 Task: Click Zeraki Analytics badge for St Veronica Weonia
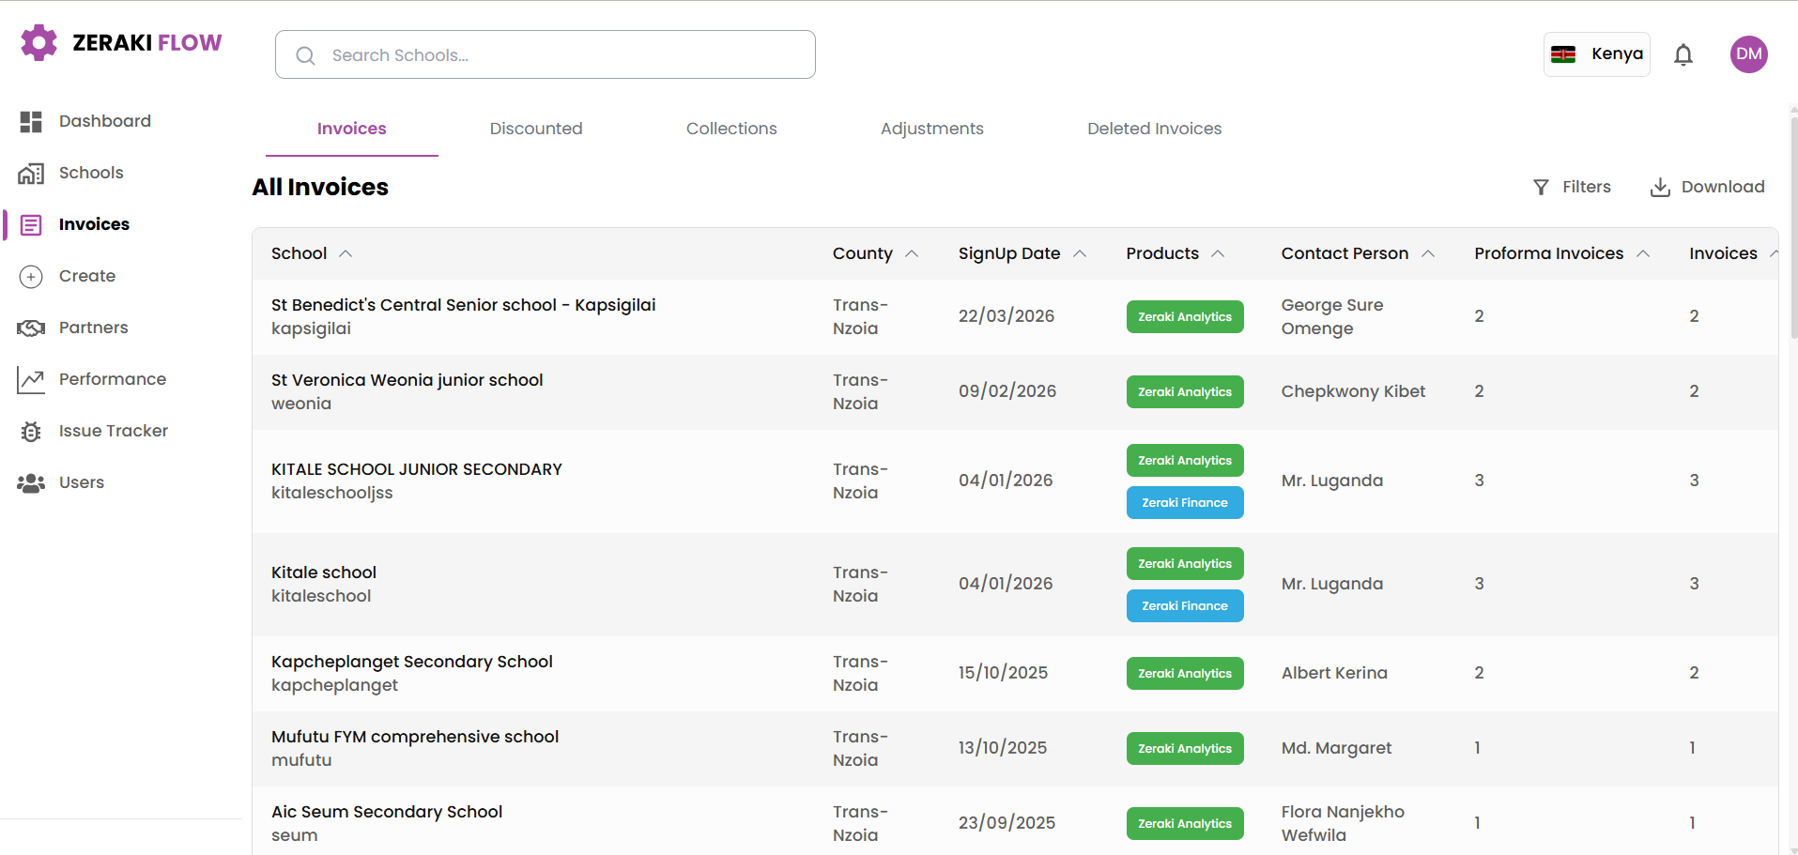tap(1185, 392)
